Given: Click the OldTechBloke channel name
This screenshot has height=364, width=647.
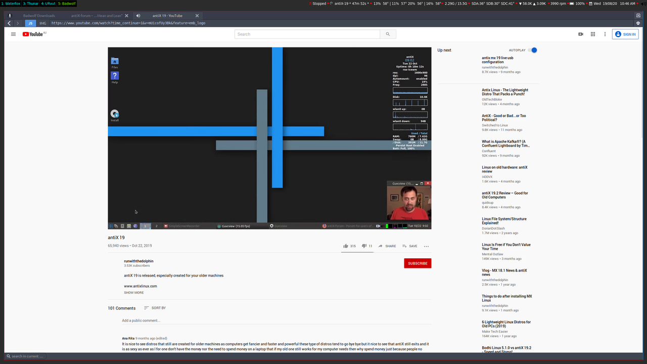Looking at the screenshot, I should coord(492,100).
